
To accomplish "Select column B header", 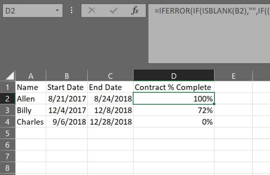I will [67, 76].
